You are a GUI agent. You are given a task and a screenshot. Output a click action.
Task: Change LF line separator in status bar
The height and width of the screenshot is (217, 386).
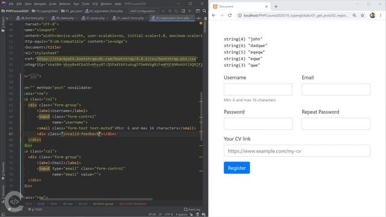(x=160, y=215)
